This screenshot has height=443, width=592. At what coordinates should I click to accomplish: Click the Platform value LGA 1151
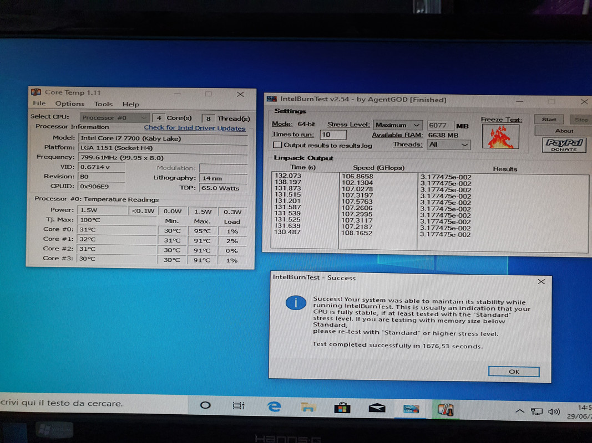pyautogui.click(x=163, y=148)
